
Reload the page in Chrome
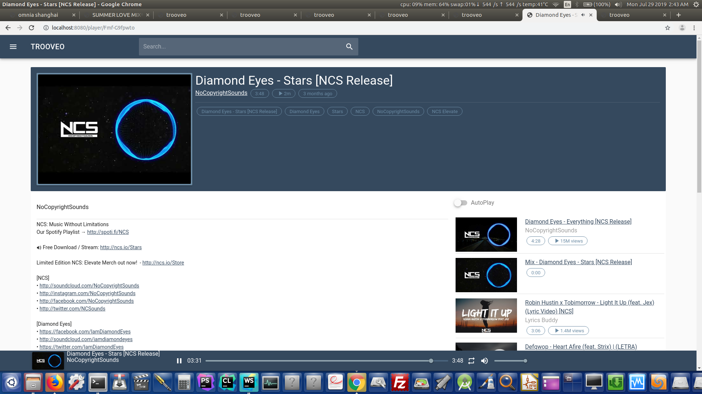point(31,28)
